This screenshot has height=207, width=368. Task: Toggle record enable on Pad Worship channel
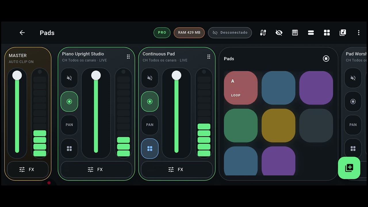(x=353, y=101)
